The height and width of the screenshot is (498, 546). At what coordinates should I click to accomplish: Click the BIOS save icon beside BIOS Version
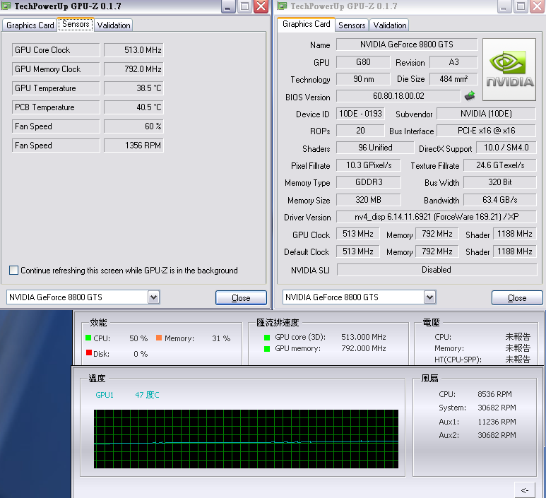[x=470, y=96]
